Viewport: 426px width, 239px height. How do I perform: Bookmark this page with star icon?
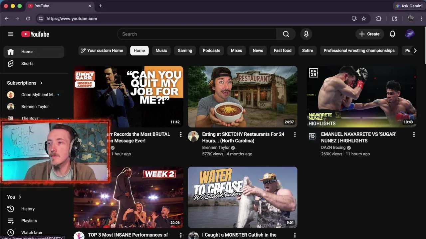click(x=364, y=19)
